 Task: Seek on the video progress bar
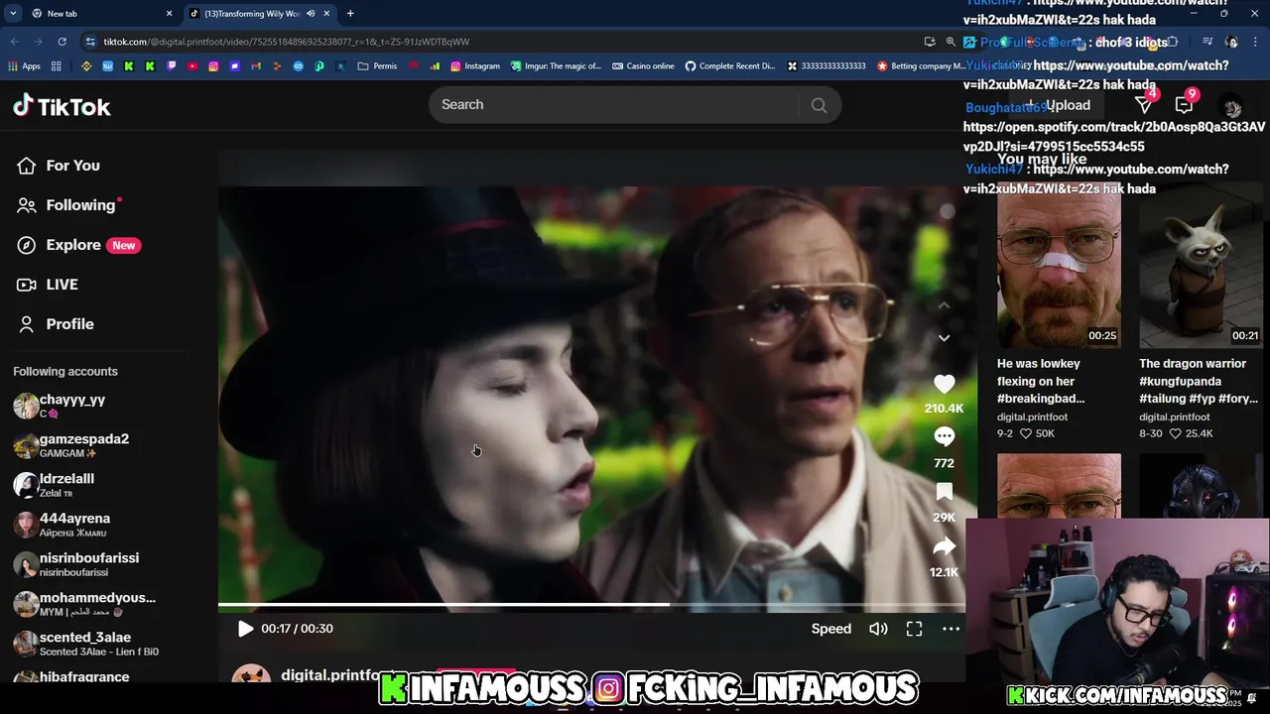pyautogui.click(x=591, y=604)
